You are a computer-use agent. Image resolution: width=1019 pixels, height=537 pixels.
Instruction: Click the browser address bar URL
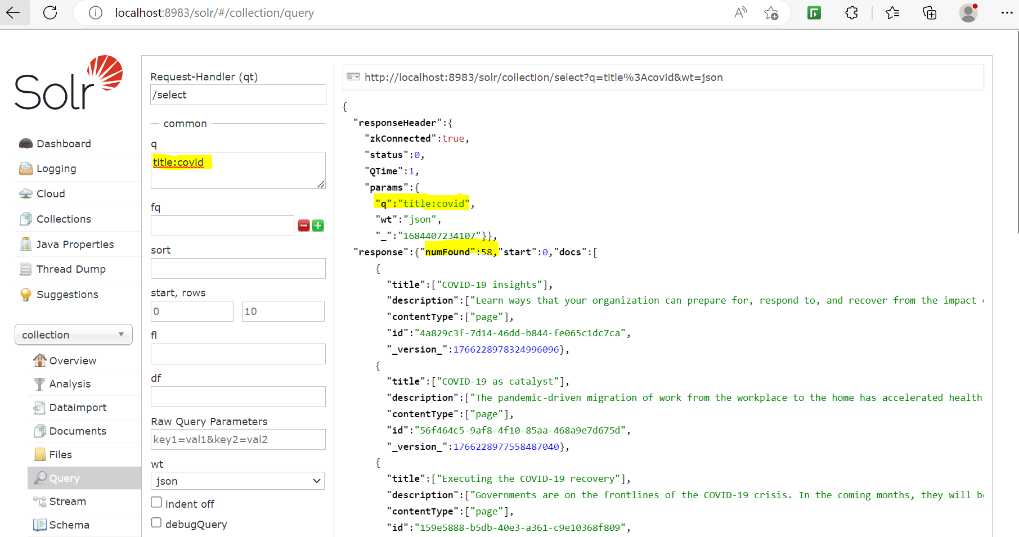(214, 12)
